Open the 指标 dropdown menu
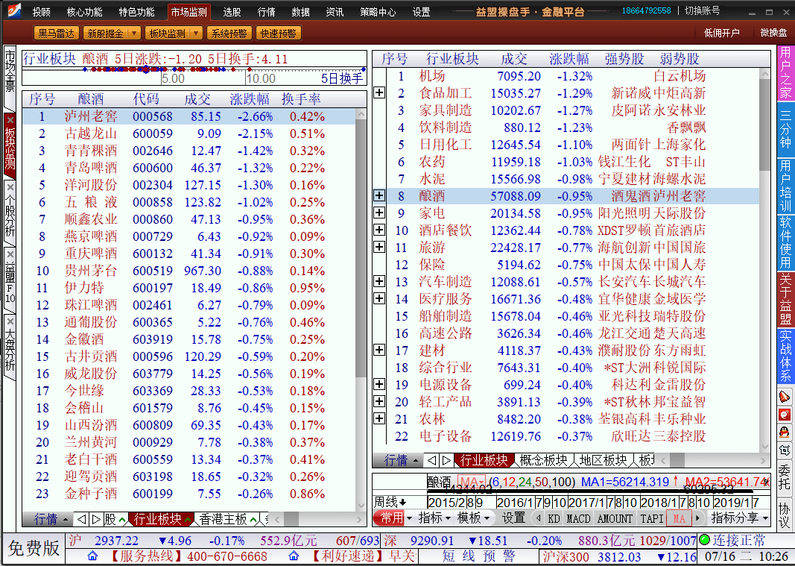 click(x=434, y=518)
